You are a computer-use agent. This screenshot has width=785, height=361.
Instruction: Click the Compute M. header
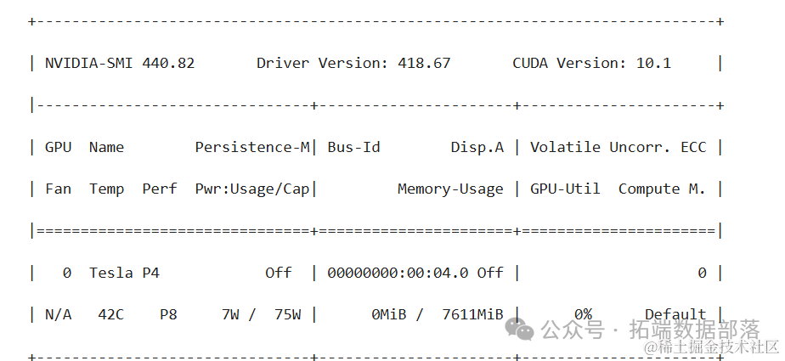click(662, 189)
